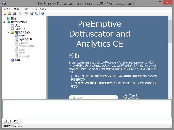Click the application icon in title bar
Screen dimensions: 174x130
[4, 3]
